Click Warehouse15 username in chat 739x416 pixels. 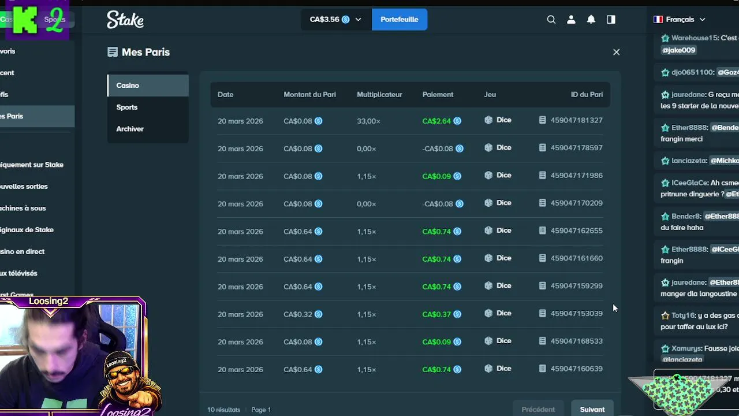pyautogui.click(x=695, y=38)
